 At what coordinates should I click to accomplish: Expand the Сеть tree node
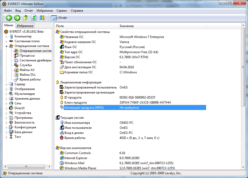6,104
